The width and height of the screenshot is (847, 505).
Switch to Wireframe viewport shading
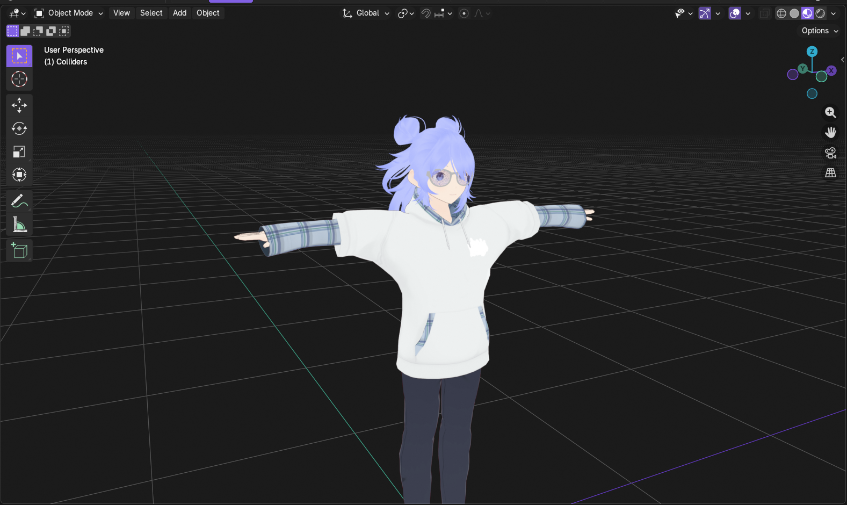[x=781, y=13]
